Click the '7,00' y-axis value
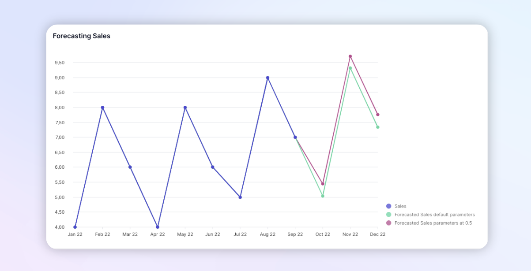This screenshot has width=531, height=271. [60, 137]
